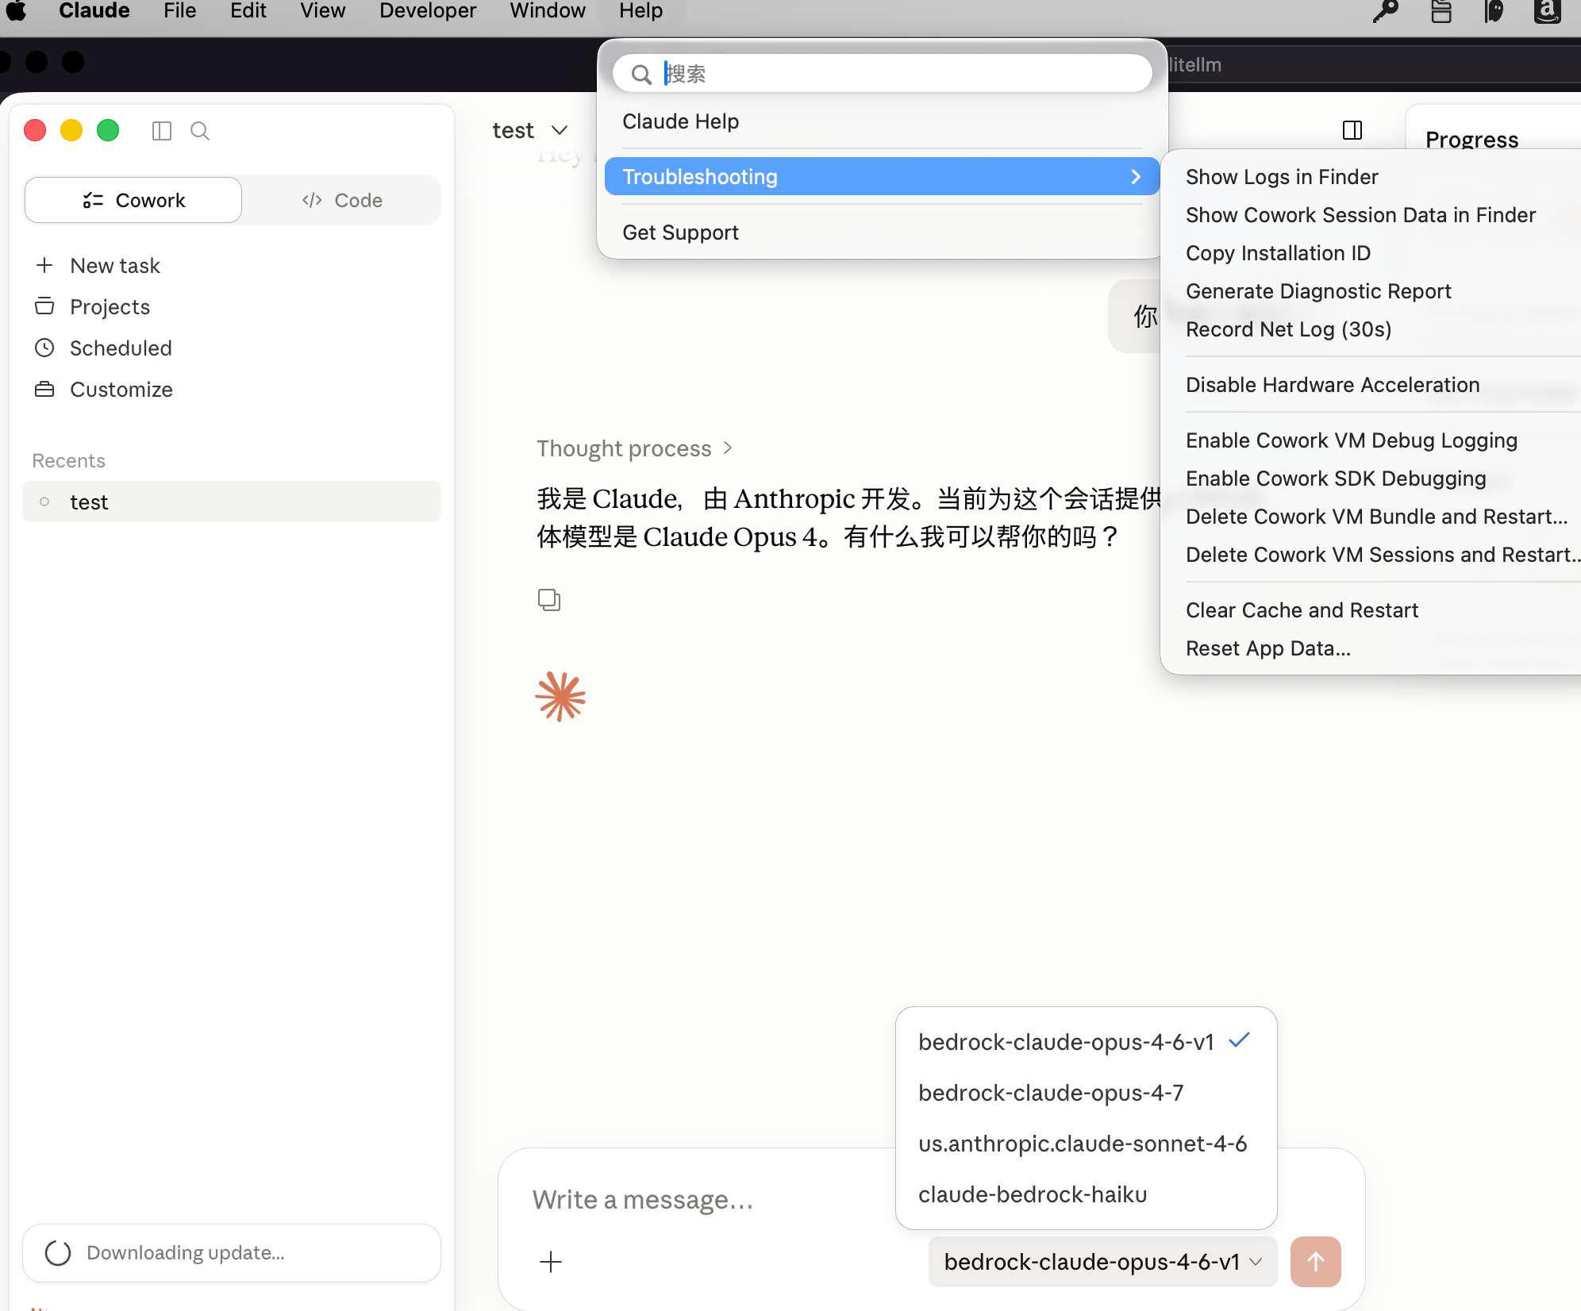This screenshot has width=1581, height=1311.
Task: Expand the Thought process section
Action: point(634,448)
